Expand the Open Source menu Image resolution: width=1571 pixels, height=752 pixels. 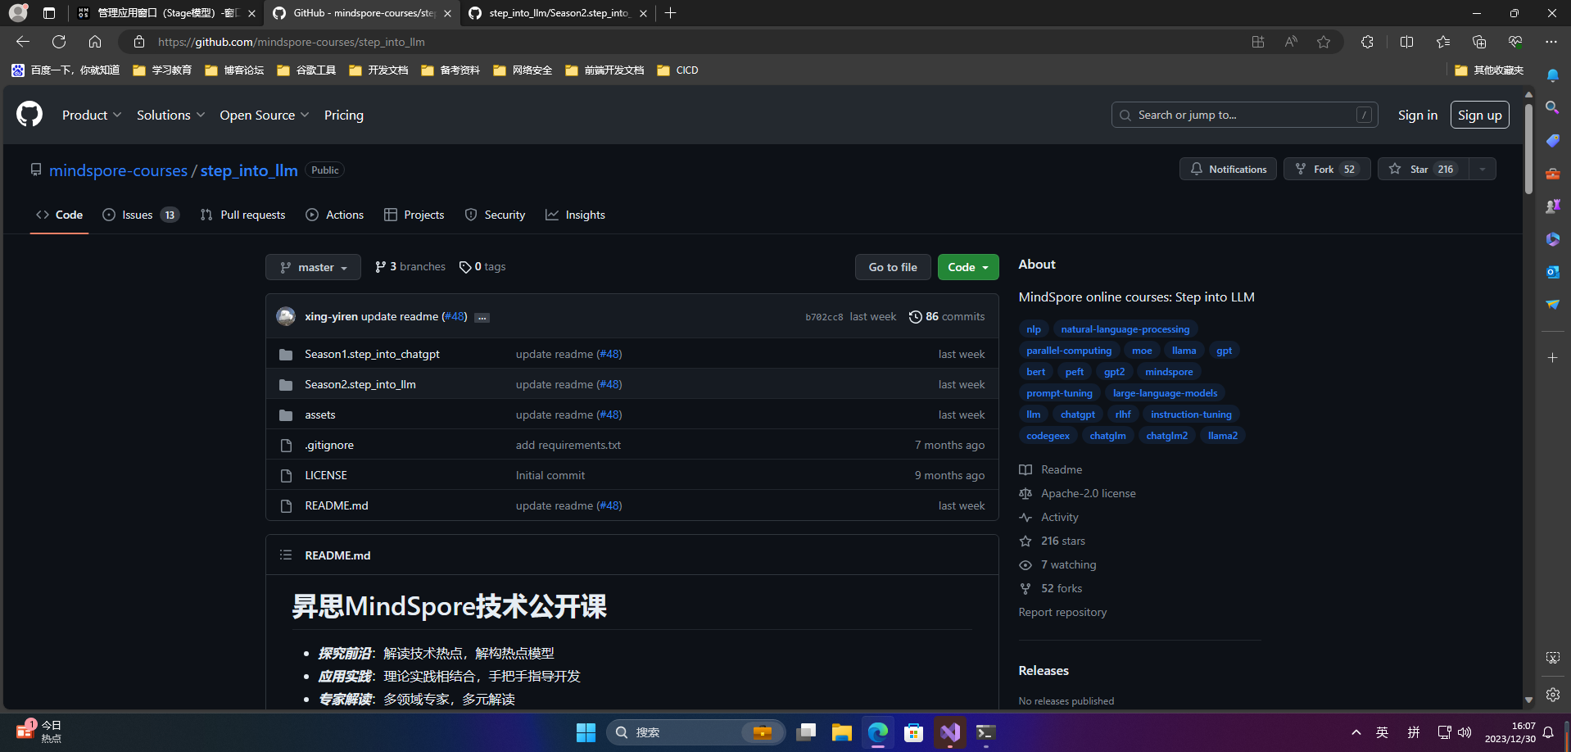264,116
